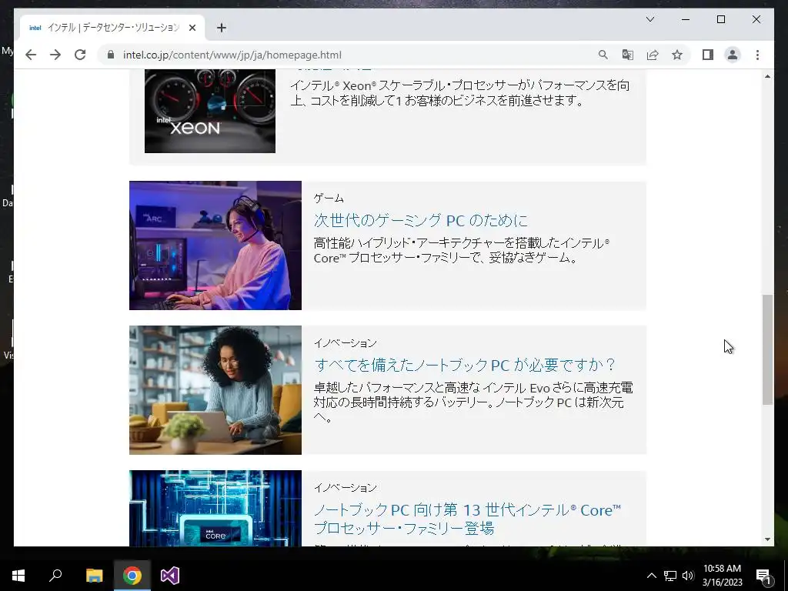Open network status in system tray
This screenshot has width=788, height=591.
(x=670, y=576)
